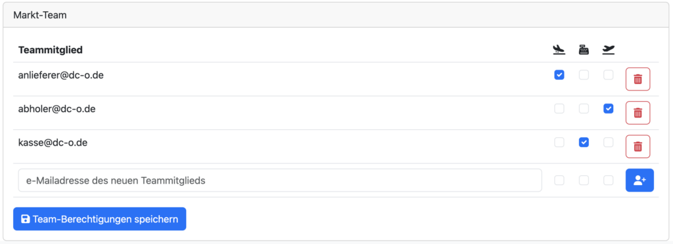Delete team member anlieferer@dc-o.de
The width and height of the screenshot is (673, 244).
(638, 79)
